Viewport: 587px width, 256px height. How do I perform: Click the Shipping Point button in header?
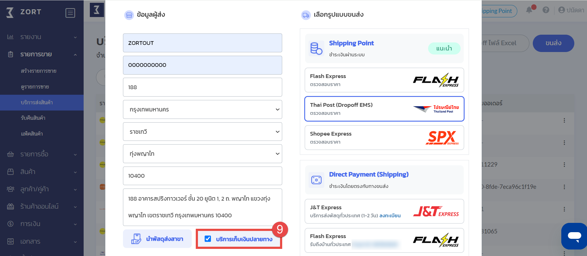point(499,11)
